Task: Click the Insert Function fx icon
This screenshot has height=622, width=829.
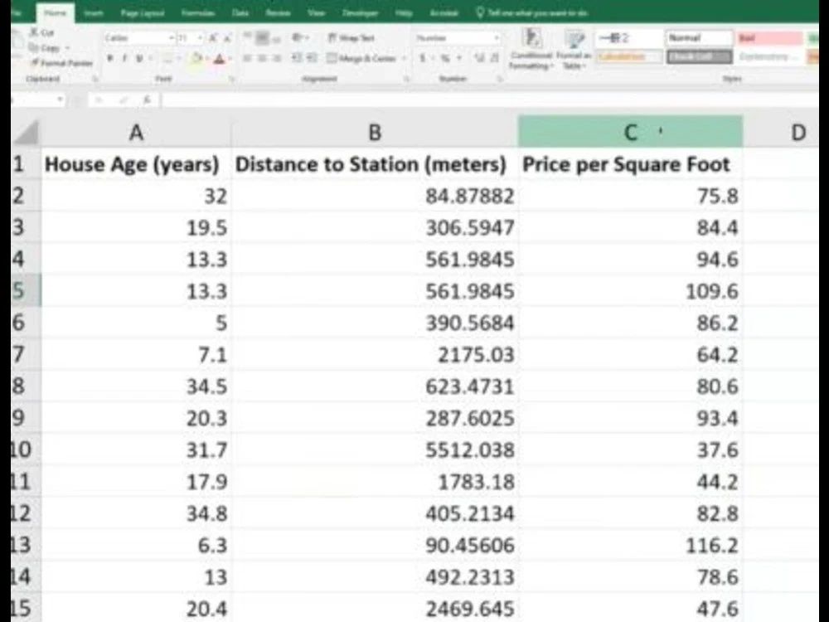Action: tap(147, 100)
